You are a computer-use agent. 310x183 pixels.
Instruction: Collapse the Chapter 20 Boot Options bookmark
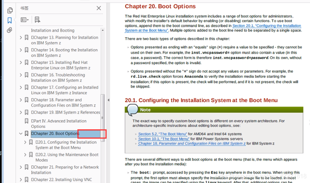click(x=21, y=133)
